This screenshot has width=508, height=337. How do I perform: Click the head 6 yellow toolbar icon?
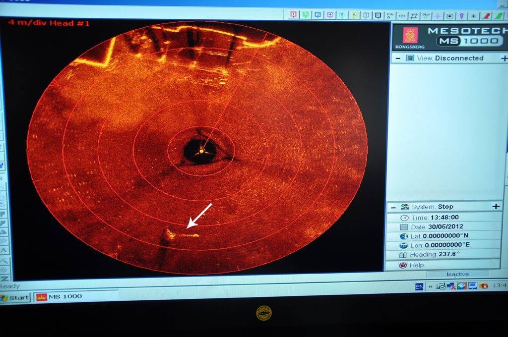[x=354, y=15]
